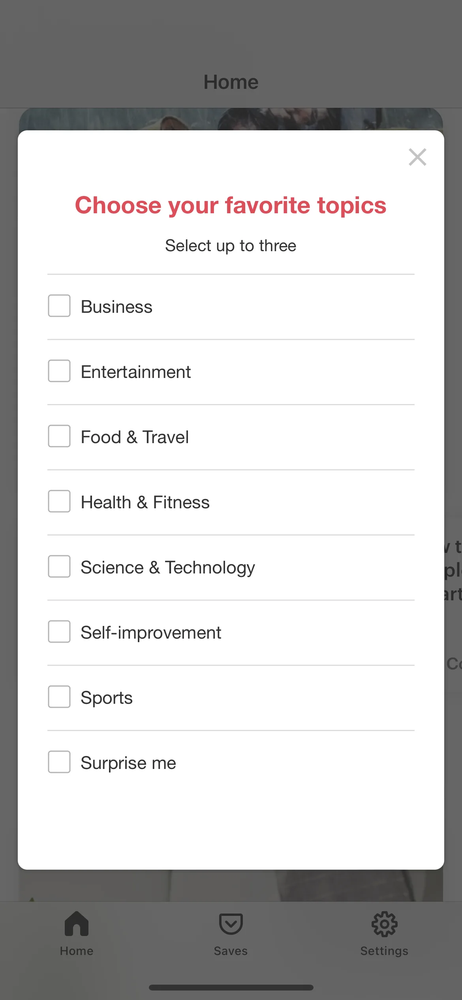Tap the Surprise me label
This screenshot has height=1000, width=462.
click(x=128, y=763)
